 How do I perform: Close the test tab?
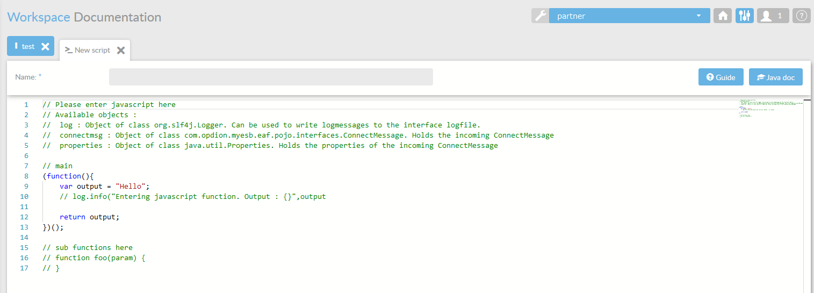click(45, 47)
